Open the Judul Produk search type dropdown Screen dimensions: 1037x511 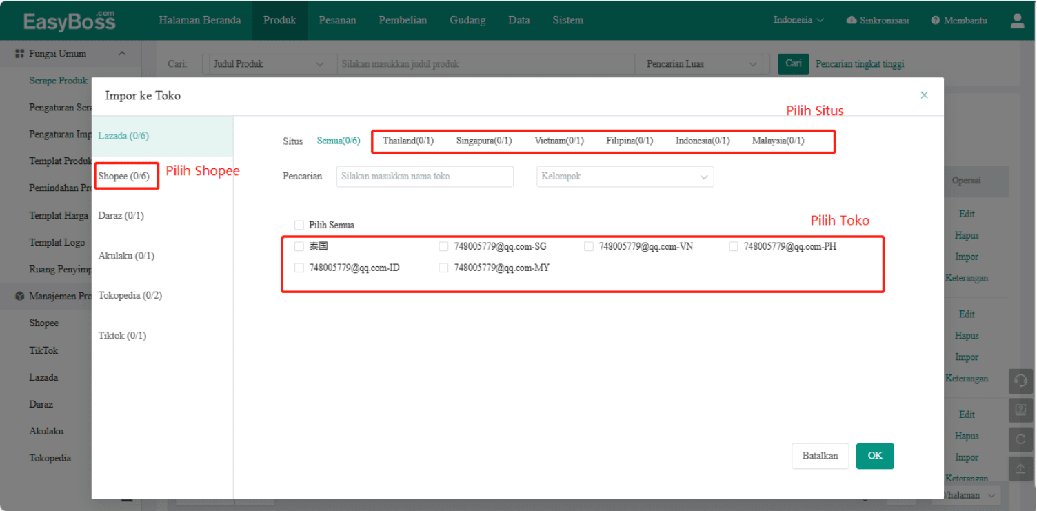[268, 64]
